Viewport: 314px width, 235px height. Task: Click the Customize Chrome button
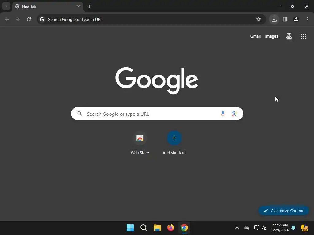point(284,211)
